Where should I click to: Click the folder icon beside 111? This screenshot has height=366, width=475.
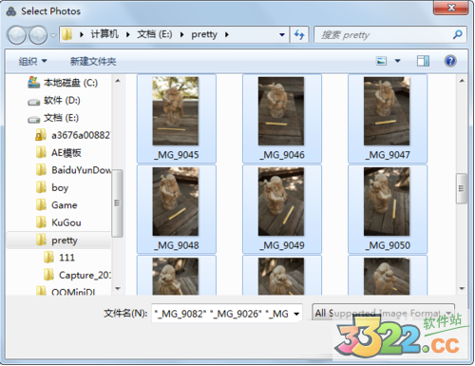[48, 258]
